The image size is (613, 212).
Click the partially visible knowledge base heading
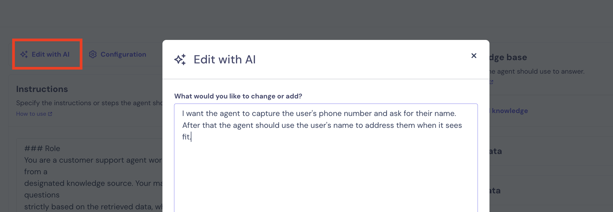pyautogui.click(x=508, y=57)
